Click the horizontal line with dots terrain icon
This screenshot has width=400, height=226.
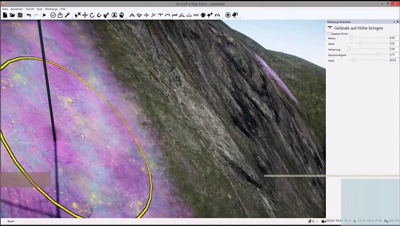pyautogui.click(x=146, y=15)
